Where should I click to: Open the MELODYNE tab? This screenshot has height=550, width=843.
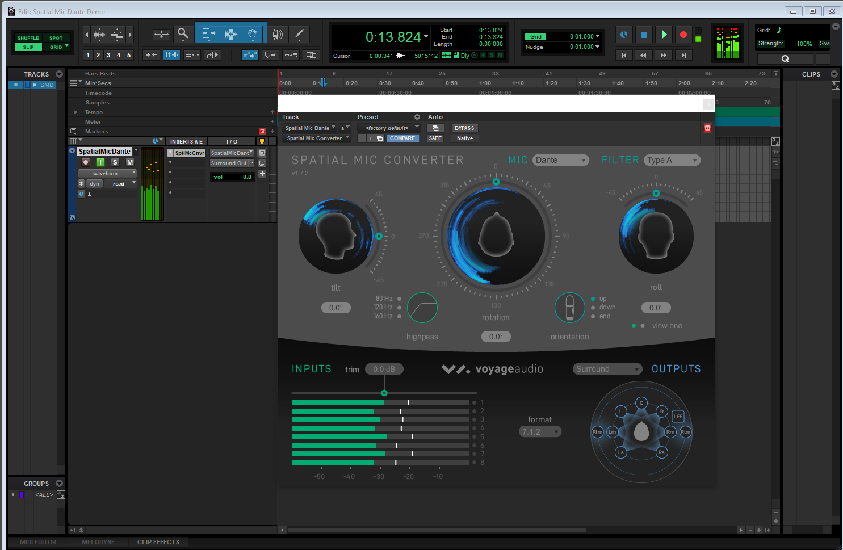click(x=98, y=542)
